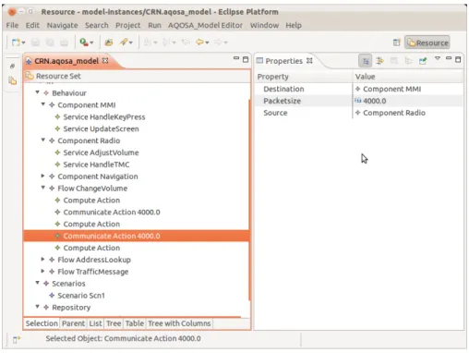Minimize the CRN.aqosa_model editor area
469x353 pixels.
236,58
